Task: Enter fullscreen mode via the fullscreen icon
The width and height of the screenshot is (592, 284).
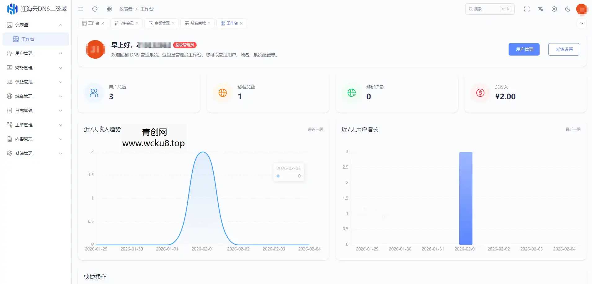Action: [x=527, y=9]
